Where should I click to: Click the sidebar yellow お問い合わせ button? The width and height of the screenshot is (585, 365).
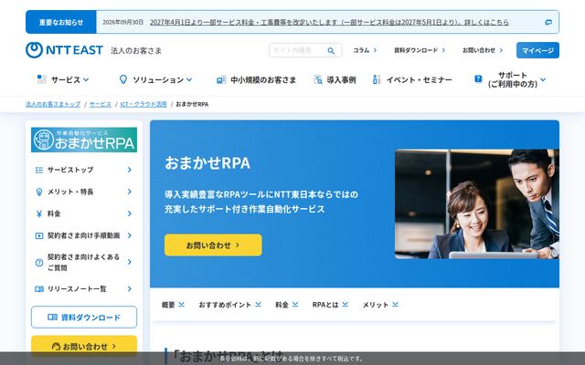pyautogui.click(x=84, y=347)
